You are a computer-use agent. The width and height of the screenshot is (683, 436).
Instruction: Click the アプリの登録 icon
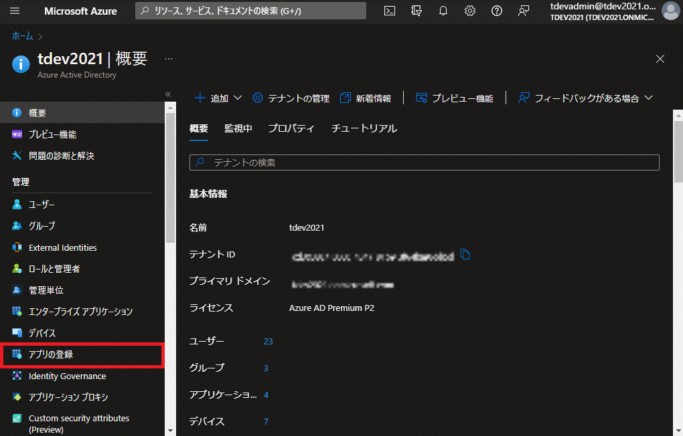[x=17, y=354]
